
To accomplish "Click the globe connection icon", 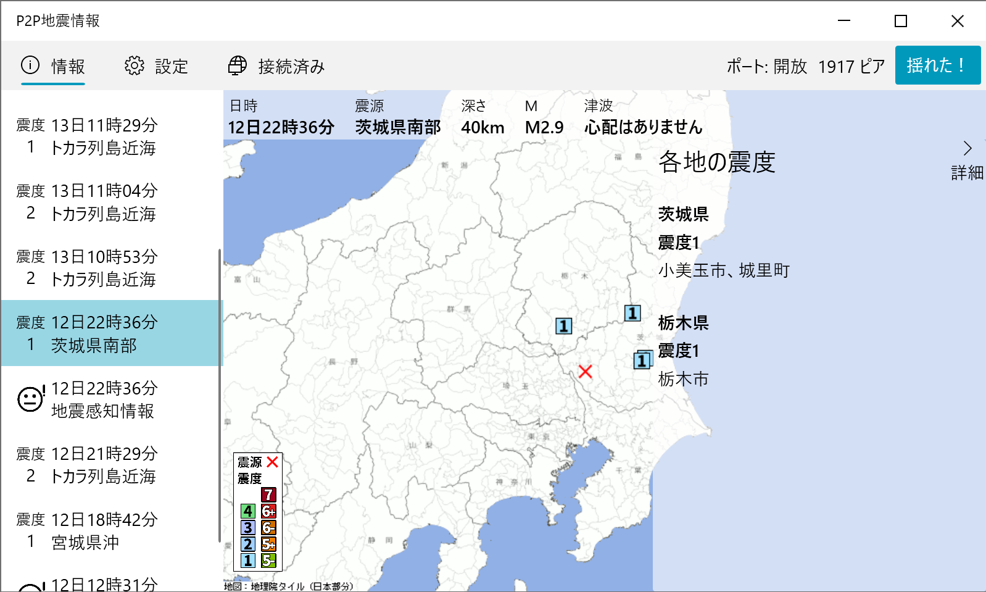I will [x=238, y=65].
